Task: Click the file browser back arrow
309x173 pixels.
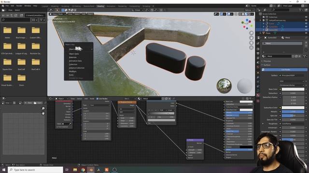Action: 3,15
